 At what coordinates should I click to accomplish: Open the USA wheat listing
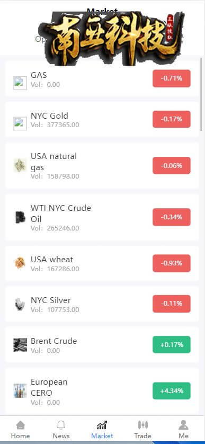coord(102,263)
